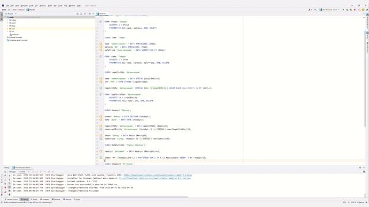Click gutter icon beside FORM stocks line
The height and width of the screenshot is (207, 369).
[x=101, y=22]
